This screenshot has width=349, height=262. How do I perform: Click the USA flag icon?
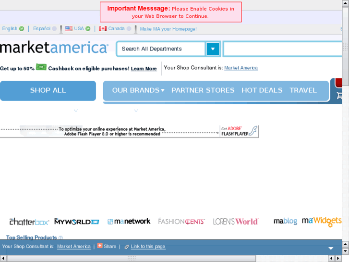point(69,28)
